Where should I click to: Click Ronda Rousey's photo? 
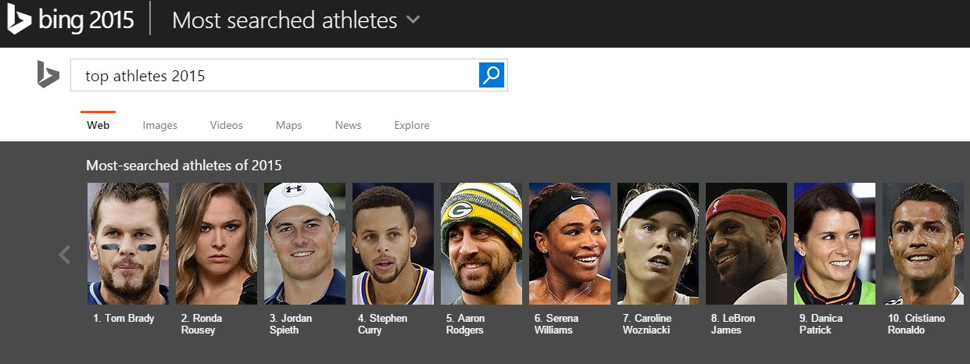pos(217,244)
